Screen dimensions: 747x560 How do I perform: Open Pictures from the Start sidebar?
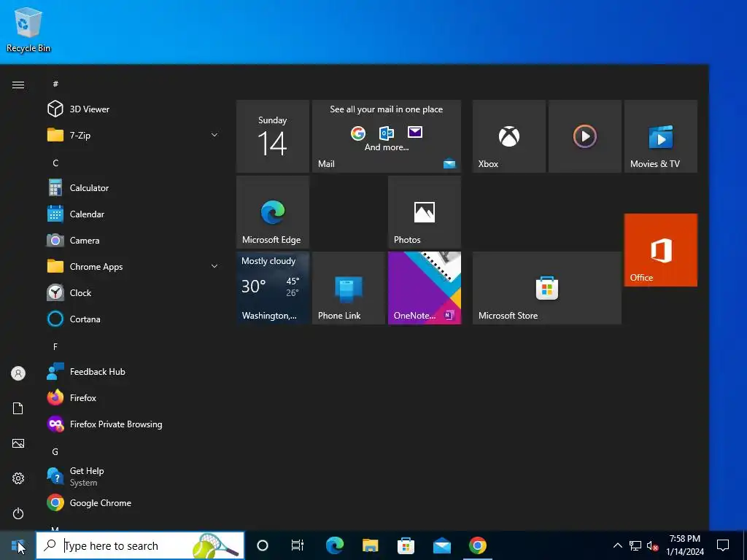[18, 443]
